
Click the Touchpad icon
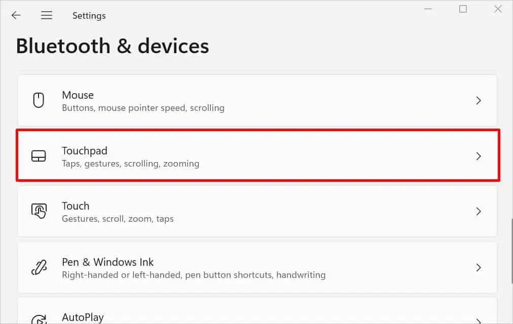pos(39,156)
